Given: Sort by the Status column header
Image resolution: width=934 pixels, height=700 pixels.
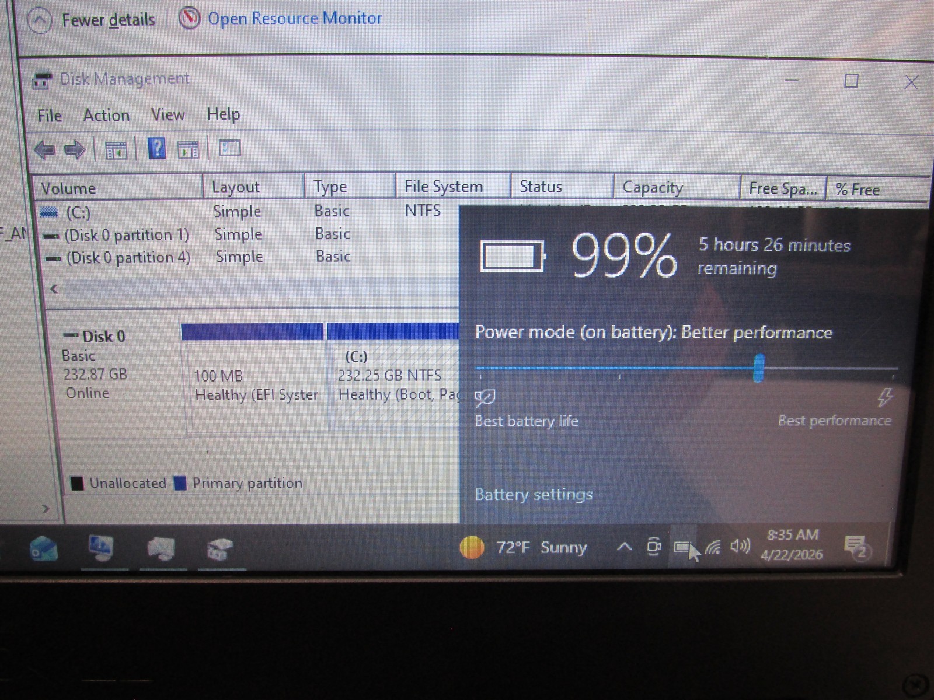Looking at the screenshot, I should 562,187.
